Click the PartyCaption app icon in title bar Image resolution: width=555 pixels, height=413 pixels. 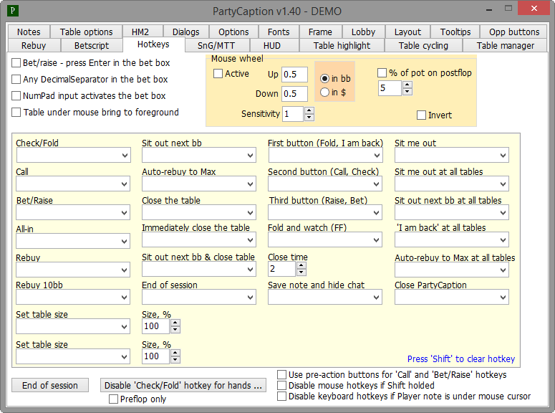point(13,10)
